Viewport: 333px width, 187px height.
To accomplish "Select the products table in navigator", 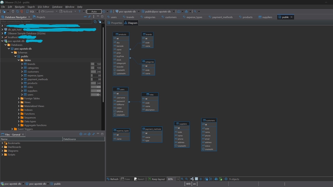I will point(32,83).
